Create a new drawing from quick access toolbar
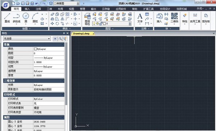Viewport: 216px width, 131px height. [13, 3]
